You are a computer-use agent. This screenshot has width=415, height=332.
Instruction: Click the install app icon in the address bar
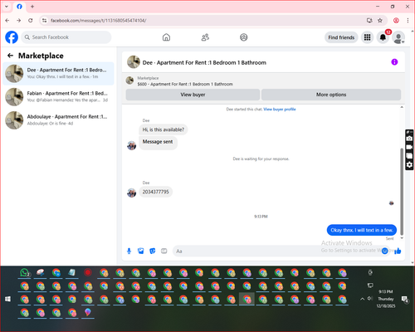point(369,21)
